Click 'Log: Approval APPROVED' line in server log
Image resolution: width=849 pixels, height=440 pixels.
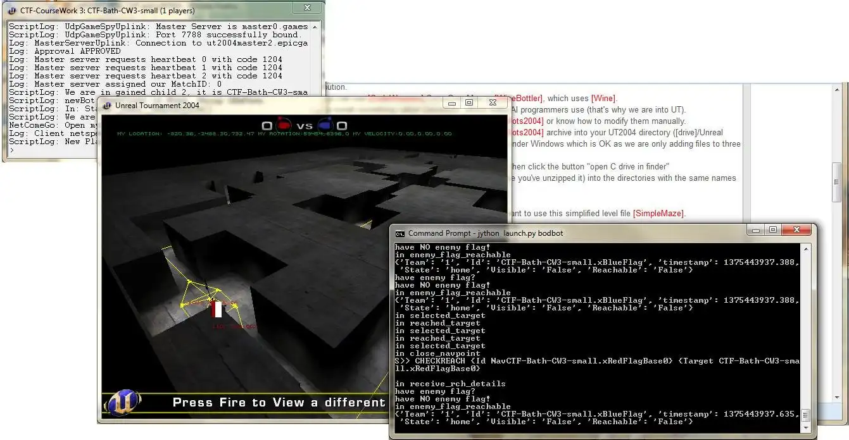tap(65, 51)
